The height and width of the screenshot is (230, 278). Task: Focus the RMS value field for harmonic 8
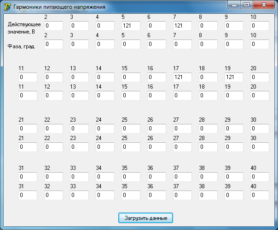click(x=208, y=26)
